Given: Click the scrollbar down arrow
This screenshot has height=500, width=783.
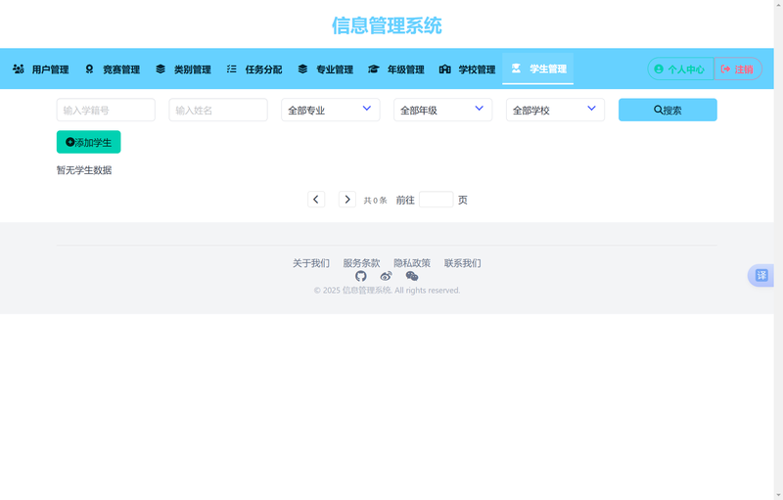Looking at the screenshot, I should tap(778, 494).
